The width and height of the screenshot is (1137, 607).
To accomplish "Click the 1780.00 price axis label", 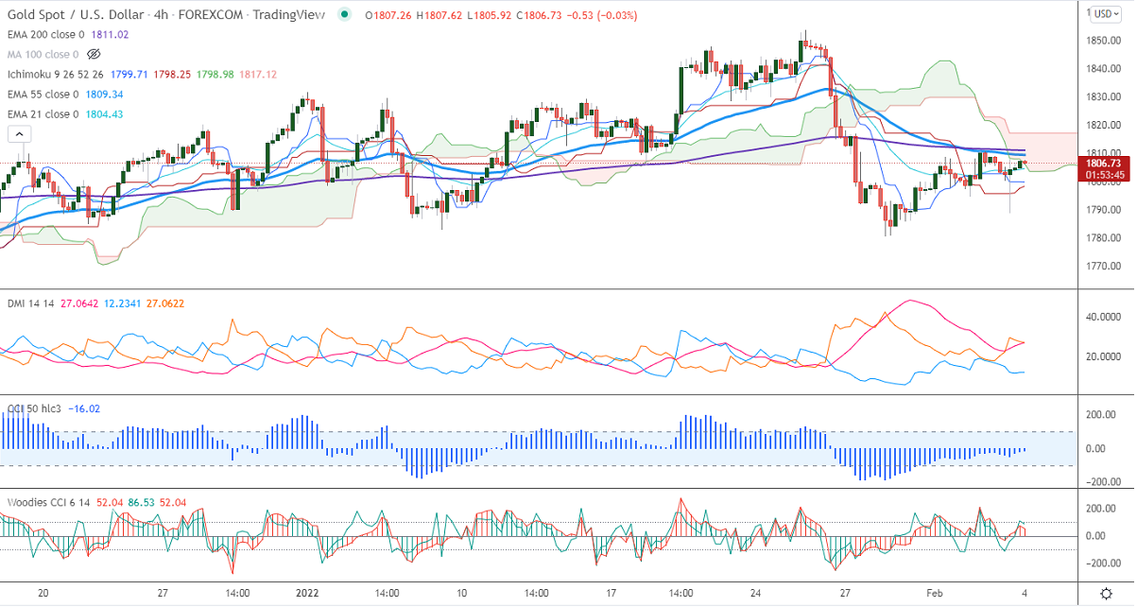I will [1103, 238].
